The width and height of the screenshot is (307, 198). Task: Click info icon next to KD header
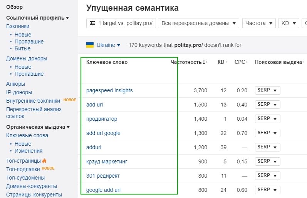point(226,62)
